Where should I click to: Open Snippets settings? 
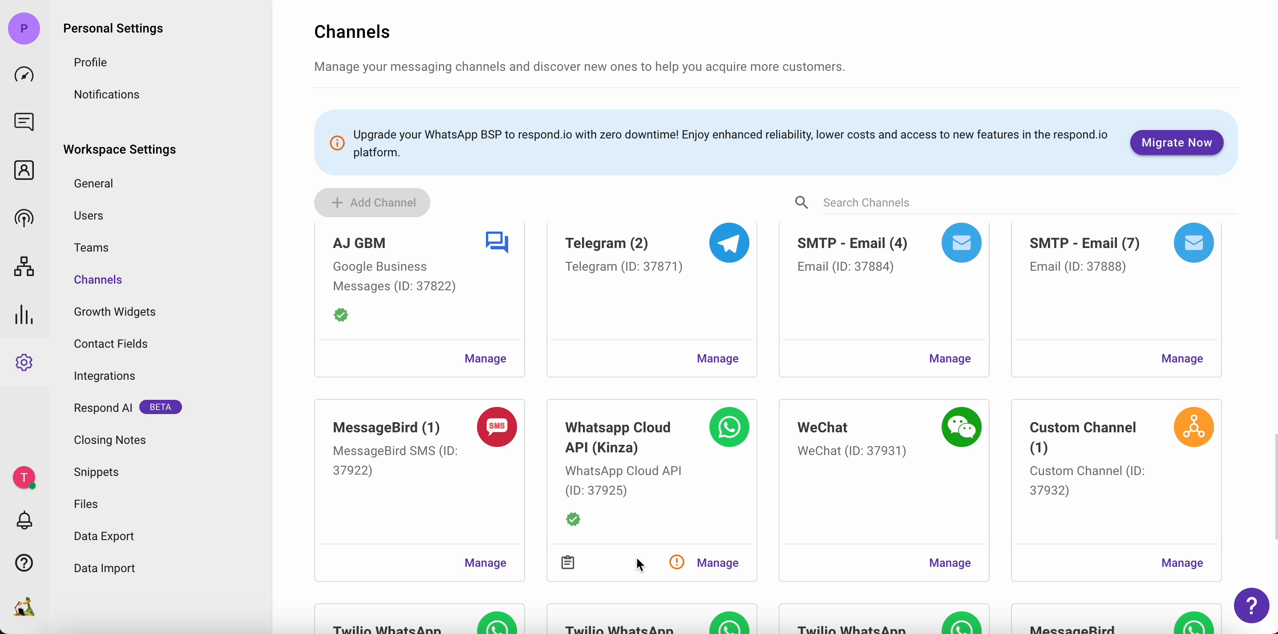click(96, 472)
